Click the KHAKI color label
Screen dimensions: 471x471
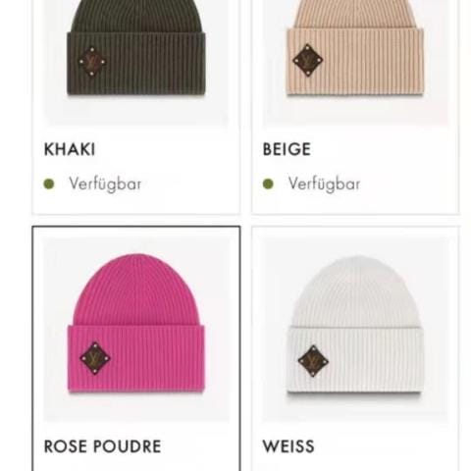click(70, 149)
